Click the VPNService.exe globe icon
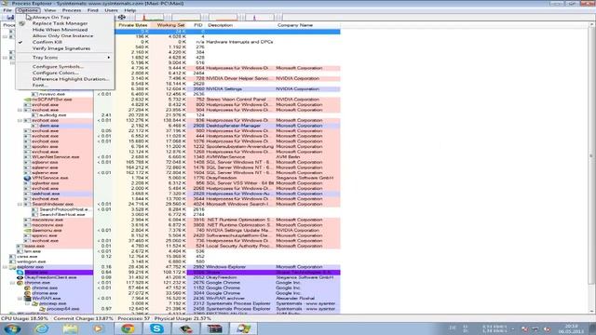 (x=27, y=178)
